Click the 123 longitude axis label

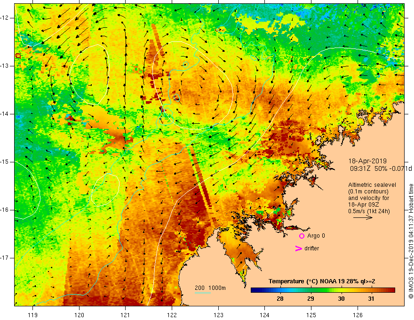(x=218, y=315)
